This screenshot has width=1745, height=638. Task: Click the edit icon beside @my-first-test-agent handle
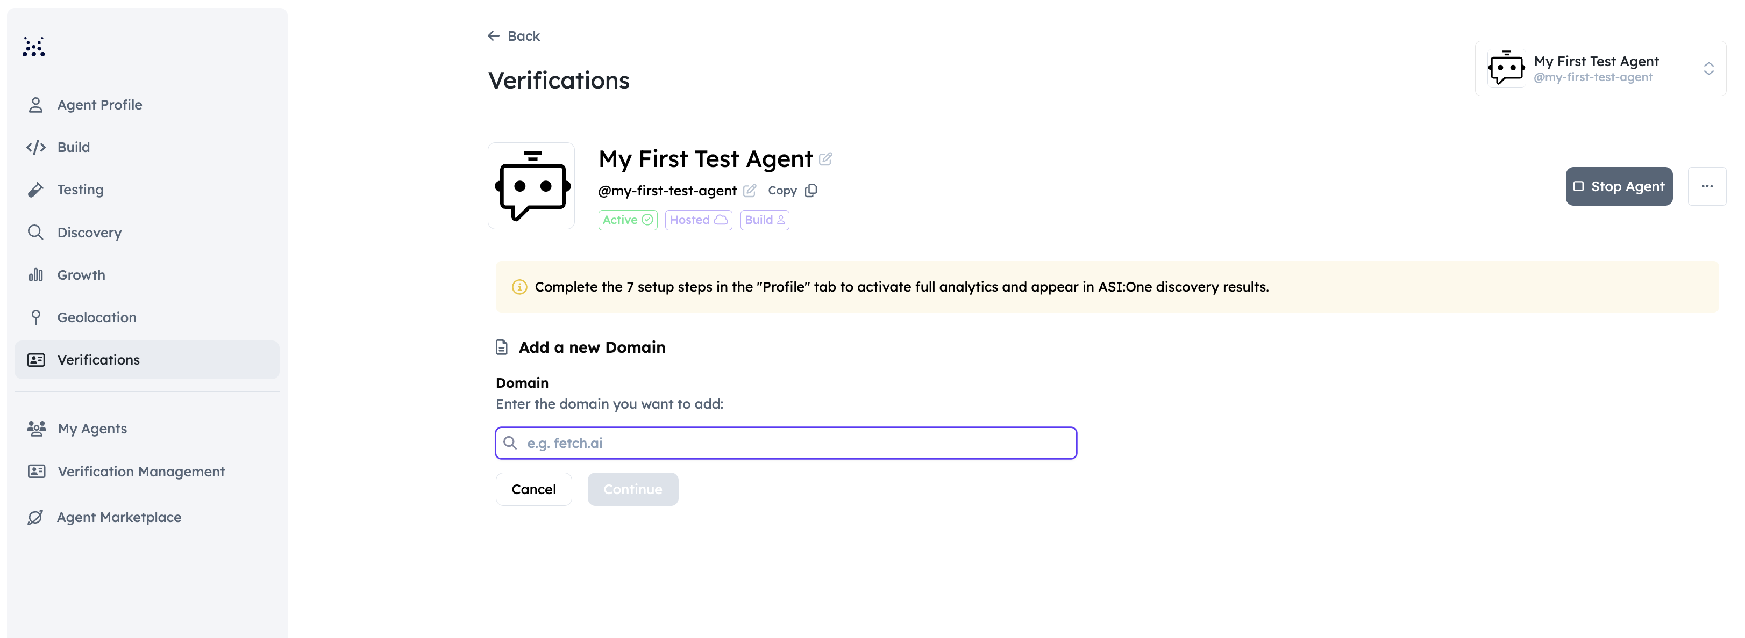coord(749,191)
